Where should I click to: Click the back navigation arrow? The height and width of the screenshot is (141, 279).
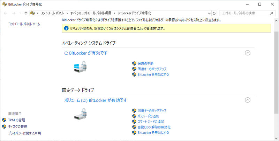(x=6, y=13)
